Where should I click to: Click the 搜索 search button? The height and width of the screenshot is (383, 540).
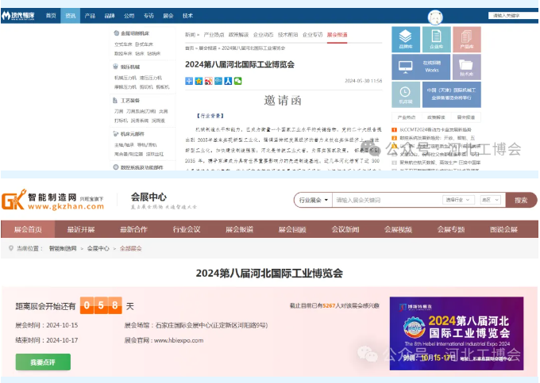(521, 200)
